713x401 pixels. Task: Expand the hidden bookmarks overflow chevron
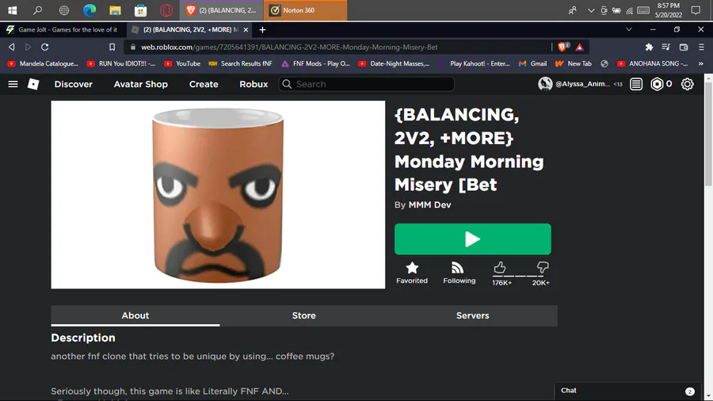point(701,63)
